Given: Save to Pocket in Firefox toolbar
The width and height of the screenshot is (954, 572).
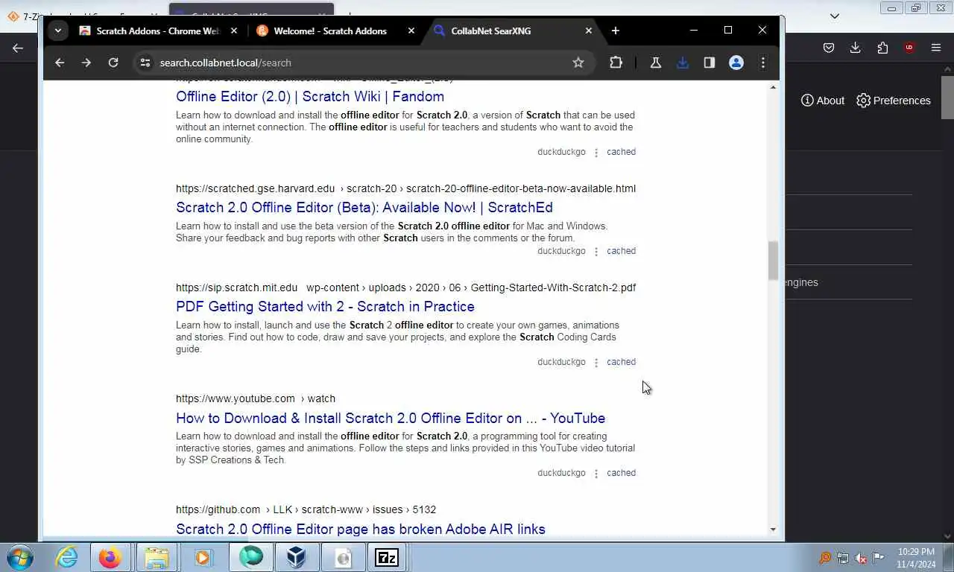Looking at the screenshot, I should click(x=829, y=48).
